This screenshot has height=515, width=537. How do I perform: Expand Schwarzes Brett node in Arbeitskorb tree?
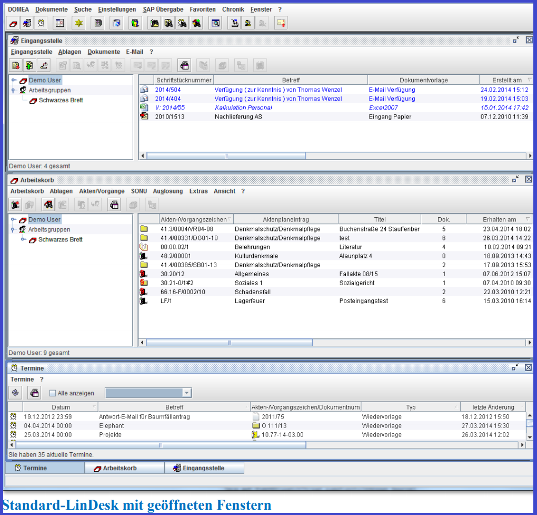(x=24, y=240)
